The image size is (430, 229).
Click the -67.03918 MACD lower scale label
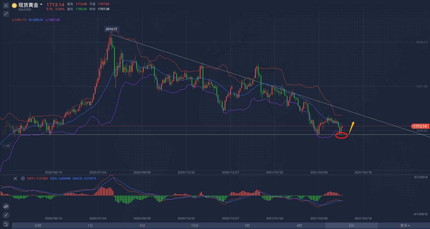pyautogui.click(x=420, y=214)
